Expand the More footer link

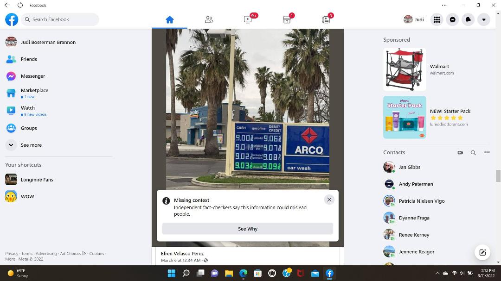click(10, 259)
